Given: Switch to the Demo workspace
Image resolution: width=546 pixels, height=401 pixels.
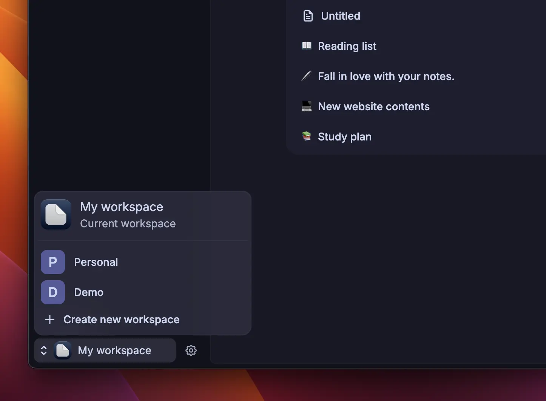Looking at the screenshot, I should 142,292.
